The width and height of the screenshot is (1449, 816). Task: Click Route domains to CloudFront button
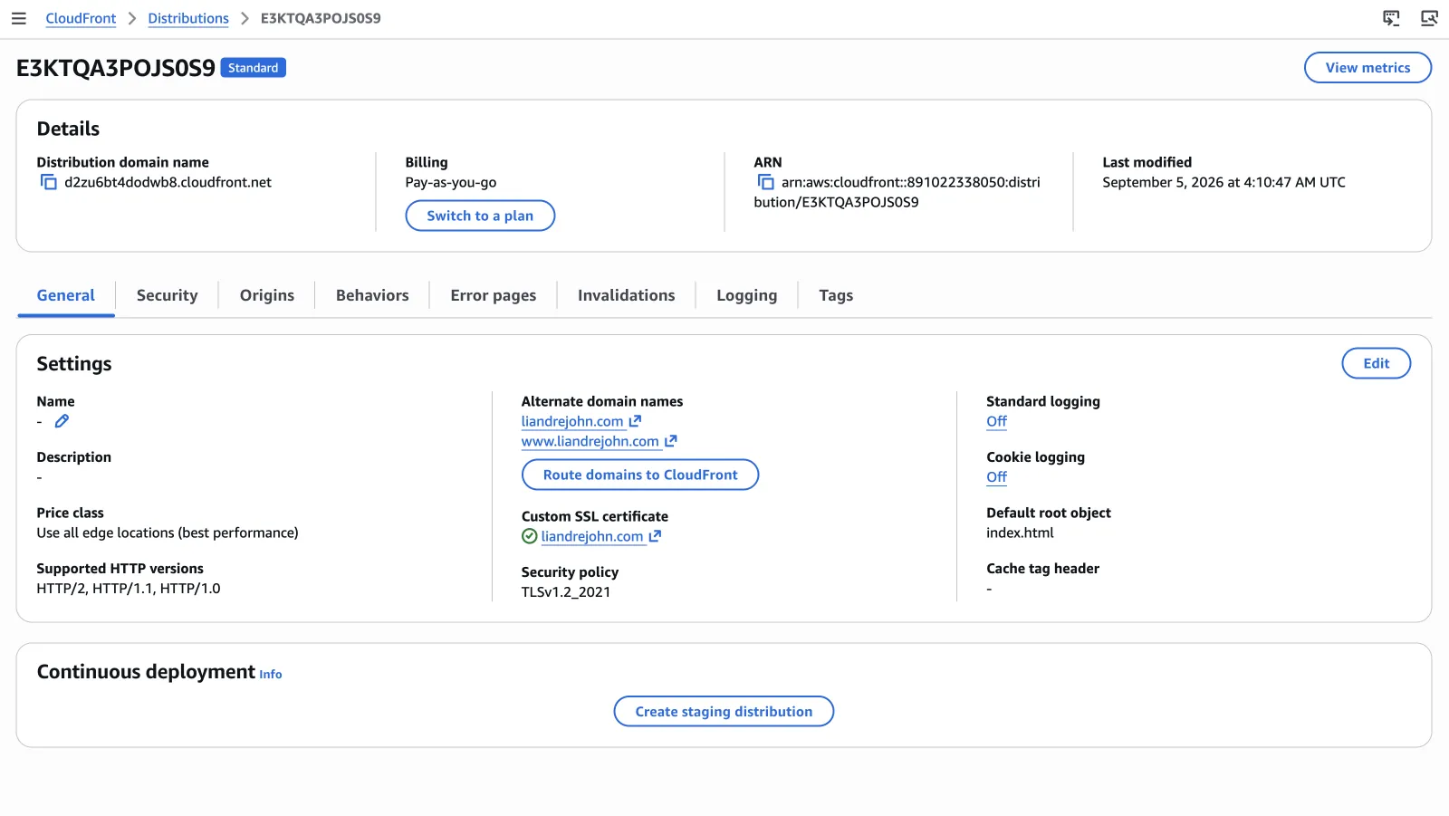coord(640,475)
